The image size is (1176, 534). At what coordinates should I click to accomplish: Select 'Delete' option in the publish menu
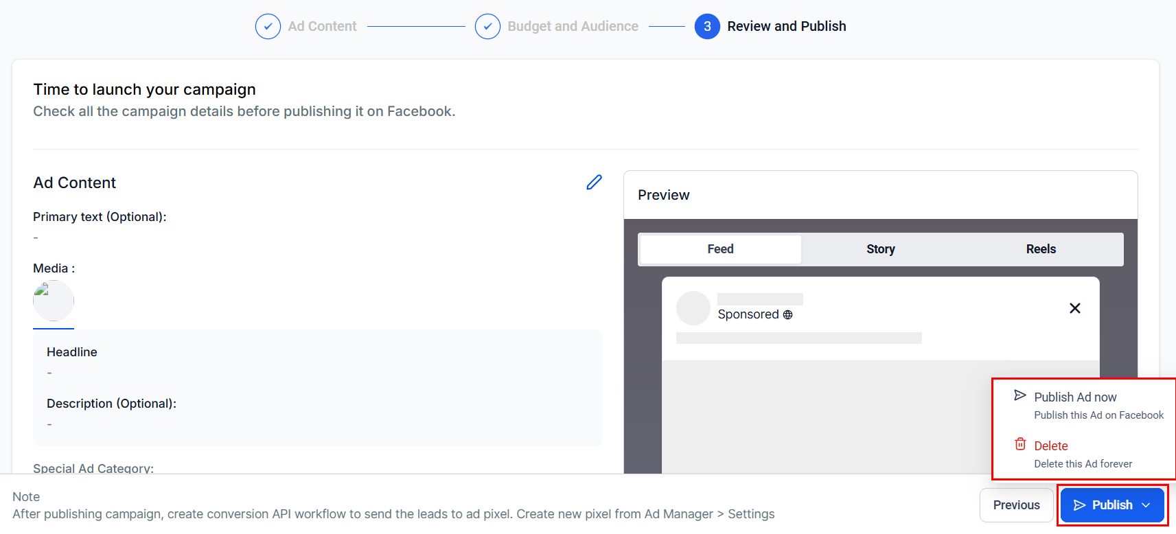1050,446
